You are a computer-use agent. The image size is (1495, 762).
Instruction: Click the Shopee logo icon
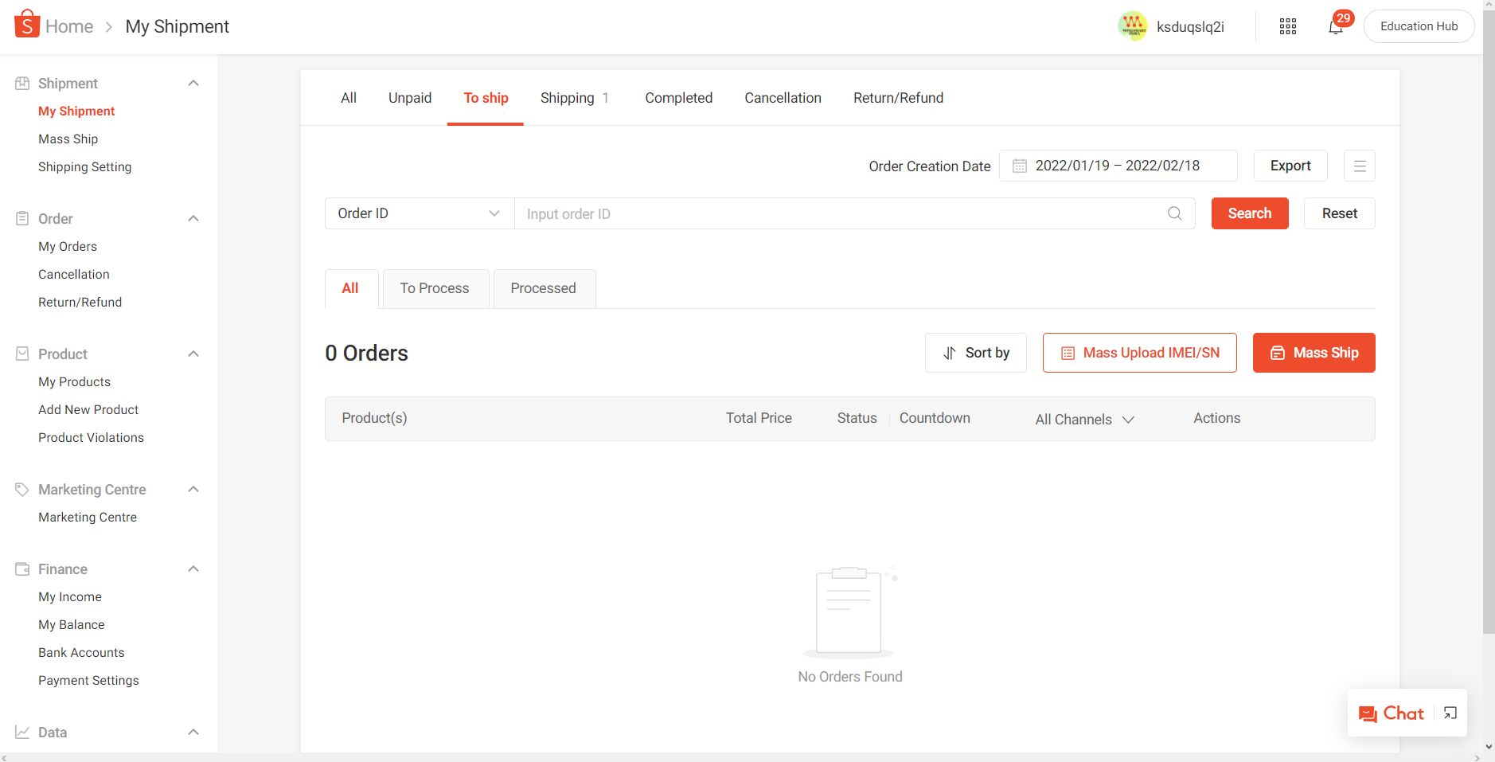point(26,23)
